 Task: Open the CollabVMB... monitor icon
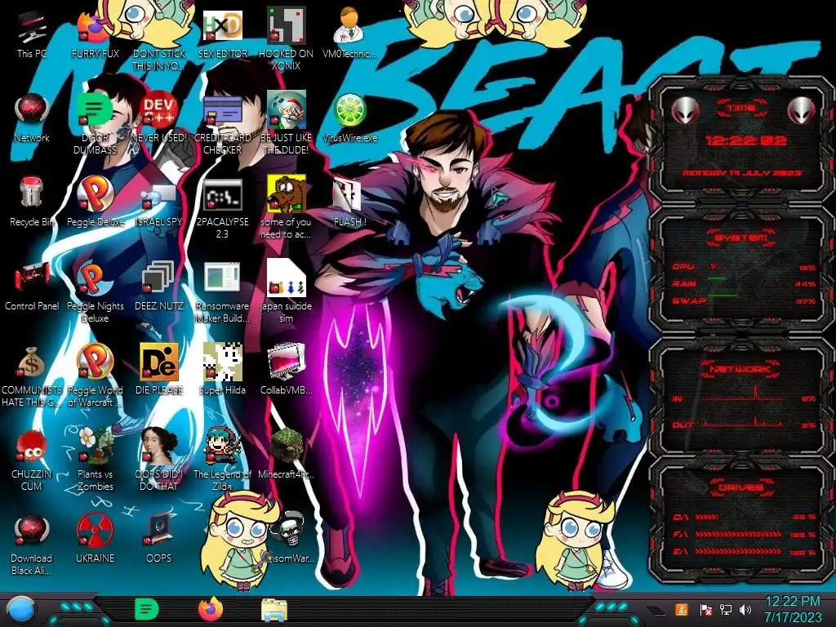tap(286, 362)
